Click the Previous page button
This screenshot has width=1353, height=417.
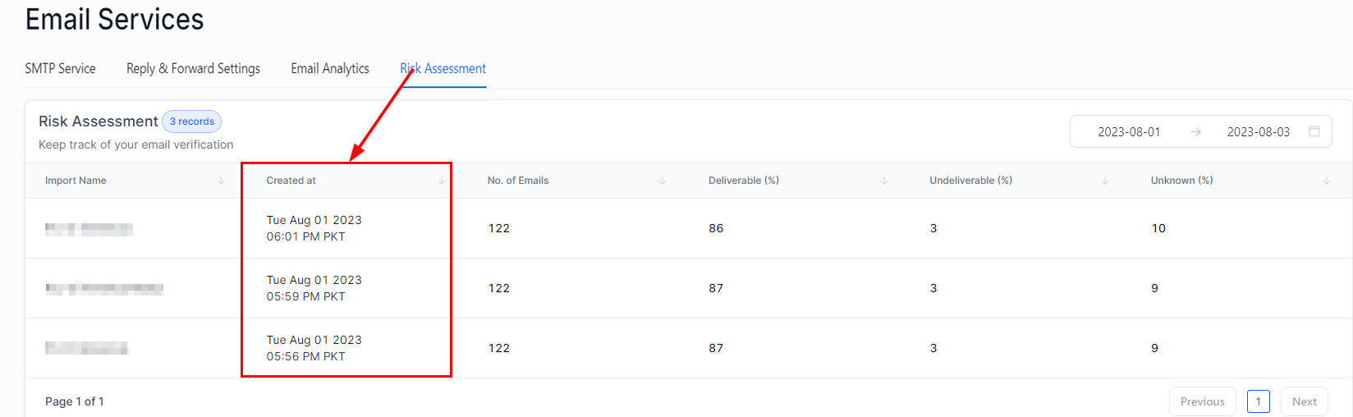(1202, 401)
